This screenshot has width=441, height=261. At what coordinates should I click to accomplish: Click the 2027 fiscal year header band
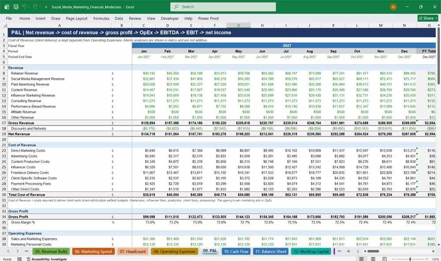tap(284, 45)
